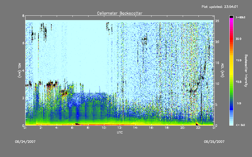Viewport: 252px width, 157px height.
Task: Click the '22:' hour tick on the UTC axis
Action: [198, 128]
